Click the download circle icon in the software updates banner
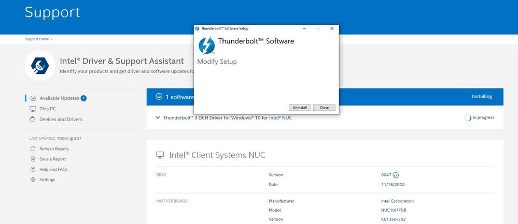Image resolution: width=518 pixels, height=224 pixels. 159,97
